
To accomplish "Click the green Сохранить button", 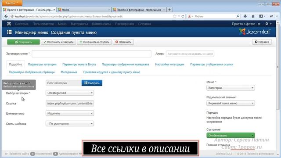I will click(23, 42).
